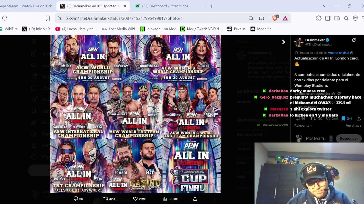The image size is (364, 204).
Task: Open the Inicio / X bookmark
Action: tap(36, 29)
